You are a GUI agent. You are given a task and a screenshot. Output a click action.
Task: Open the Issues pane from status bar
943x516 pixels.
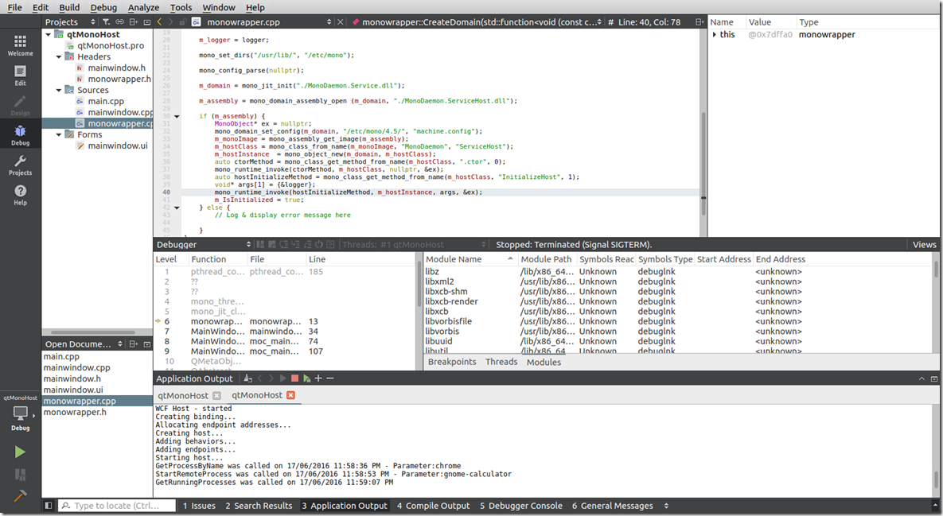coord(199,506)
